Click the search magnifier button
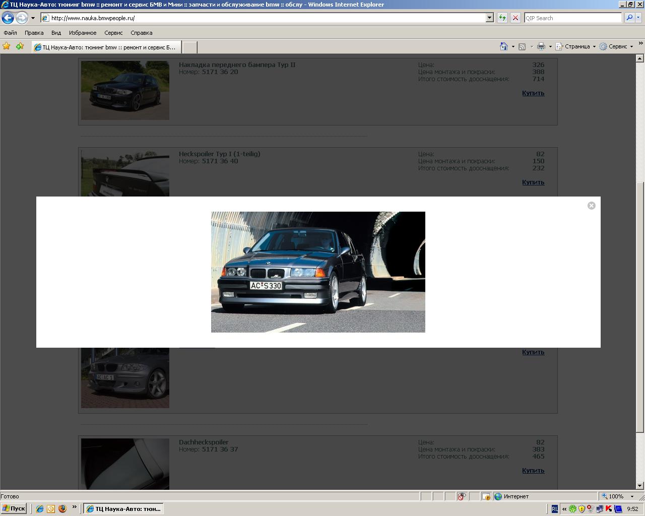The image size is (645, 516). (629, 18)
